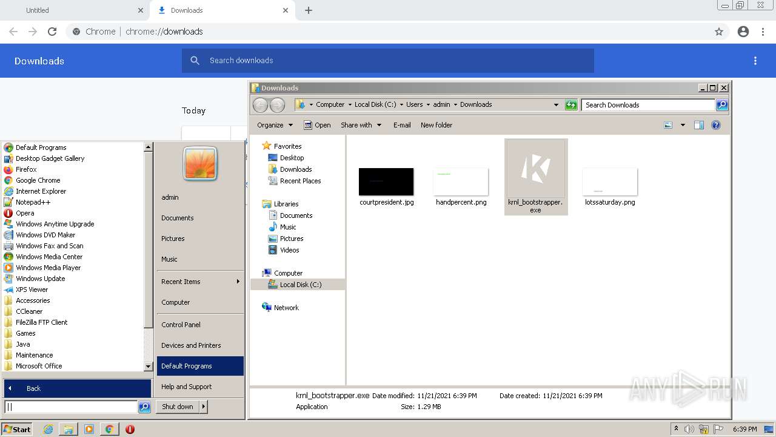
Task: Open Windows Update
Action: point(40,279)
